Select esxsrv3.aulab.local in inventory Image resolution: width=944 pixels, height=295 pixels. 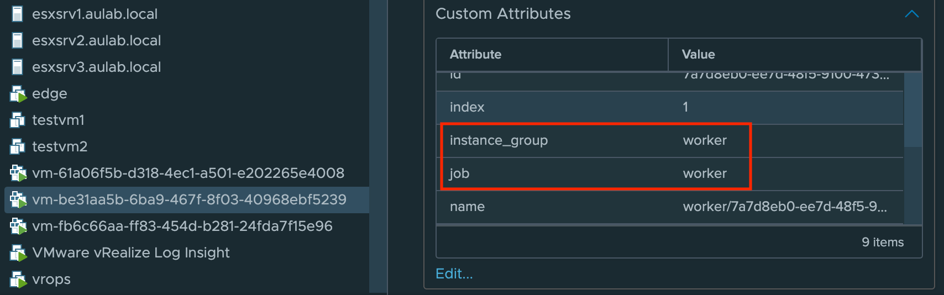point(96,67)
